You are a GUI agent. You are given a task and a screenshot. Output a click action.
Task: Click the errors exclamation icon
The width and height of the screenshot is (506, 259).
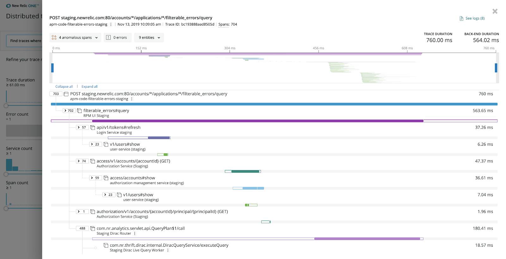click(108, 38)
